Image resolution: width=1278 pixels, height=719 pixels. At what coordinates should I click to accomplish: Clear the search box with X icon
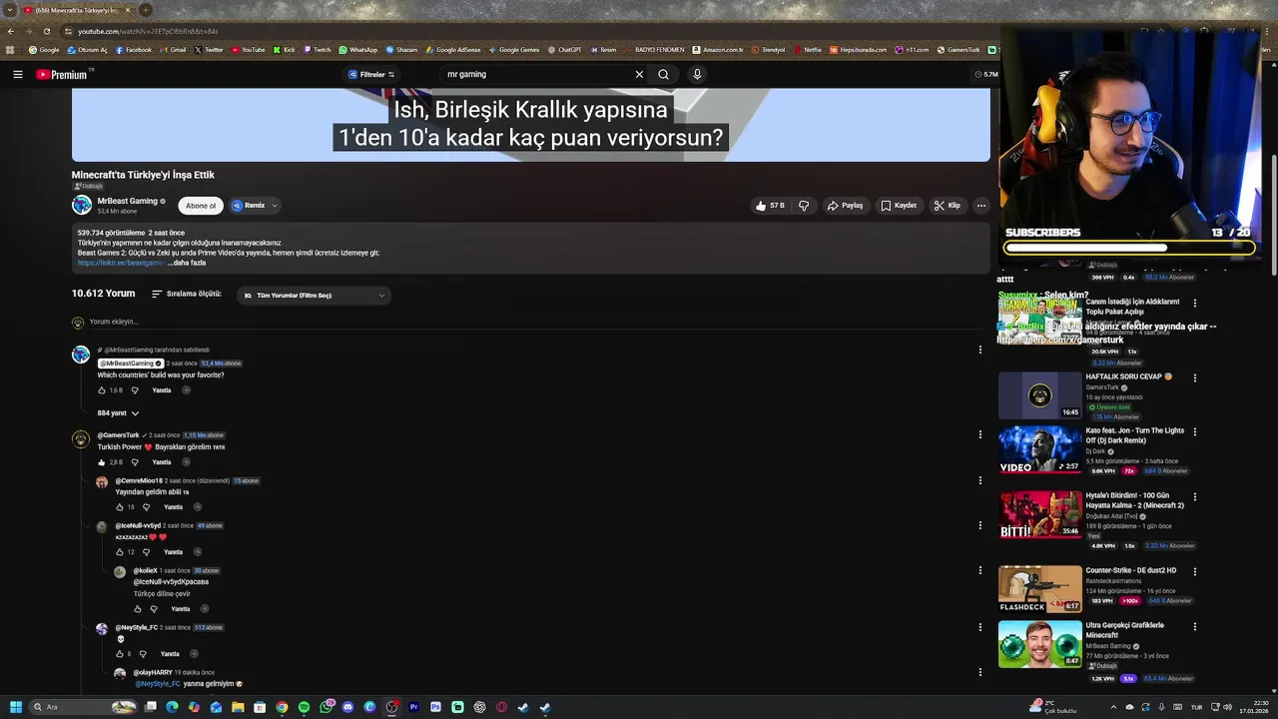click(x=639, y=74)
